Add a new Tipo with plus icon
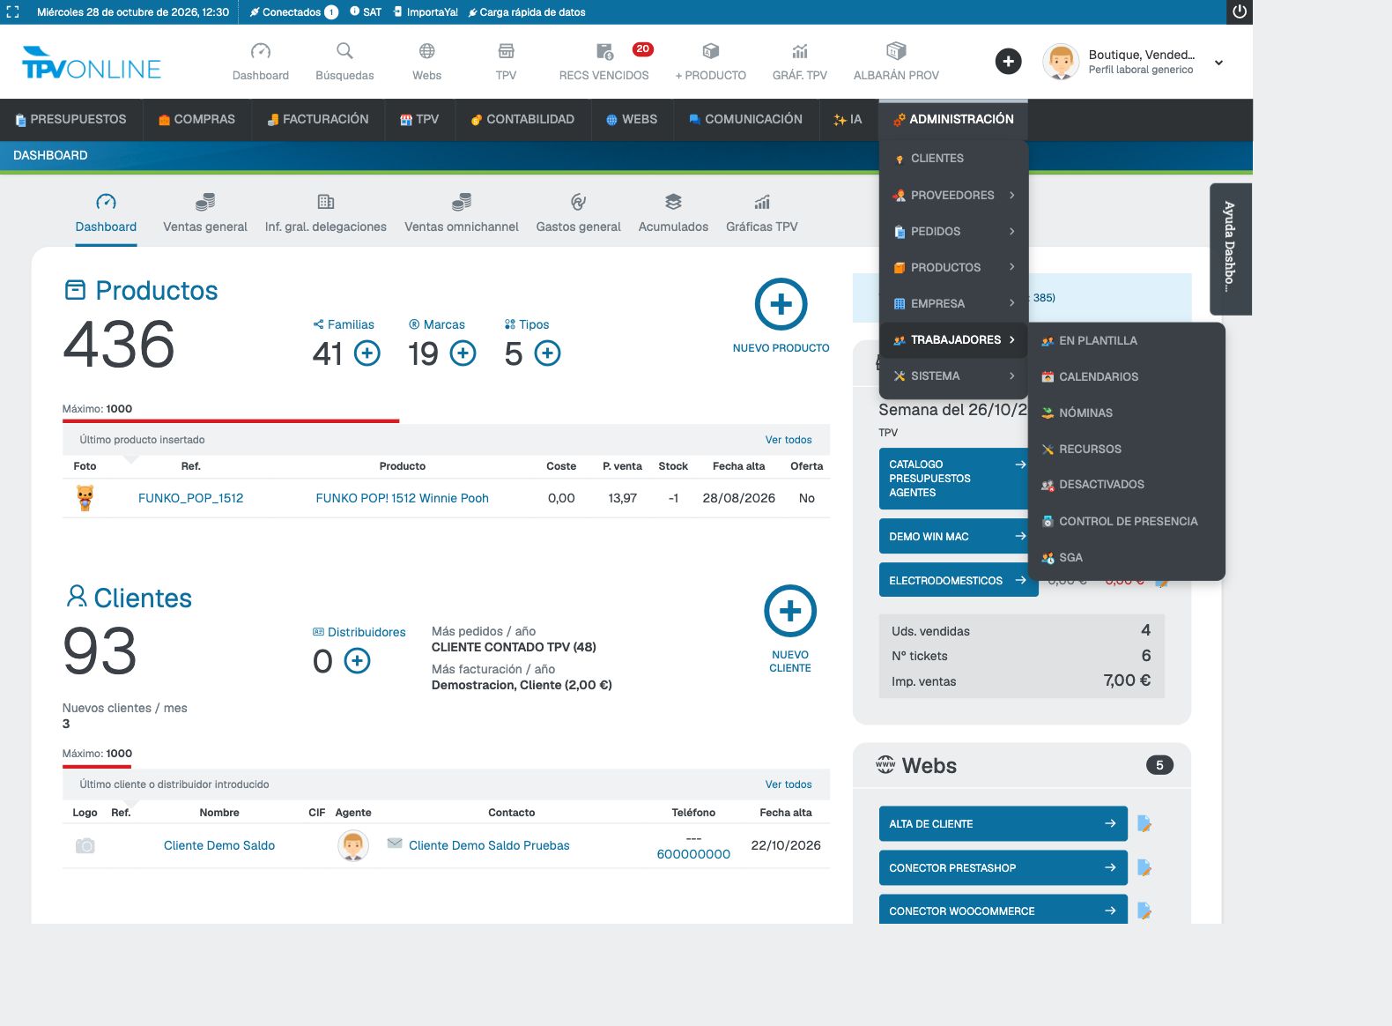The height and width of the screenshot is (1026, 1392). click(x=547, y=353)
